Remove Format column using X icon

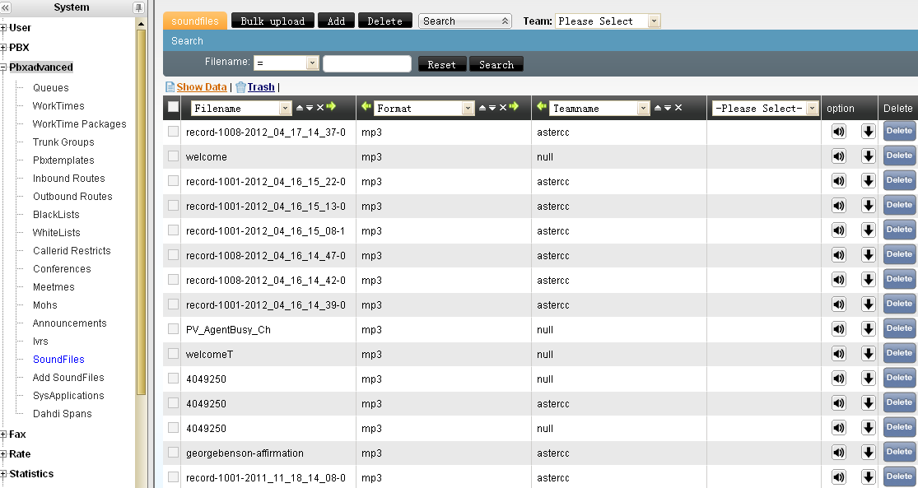click(x=503, y=108)
